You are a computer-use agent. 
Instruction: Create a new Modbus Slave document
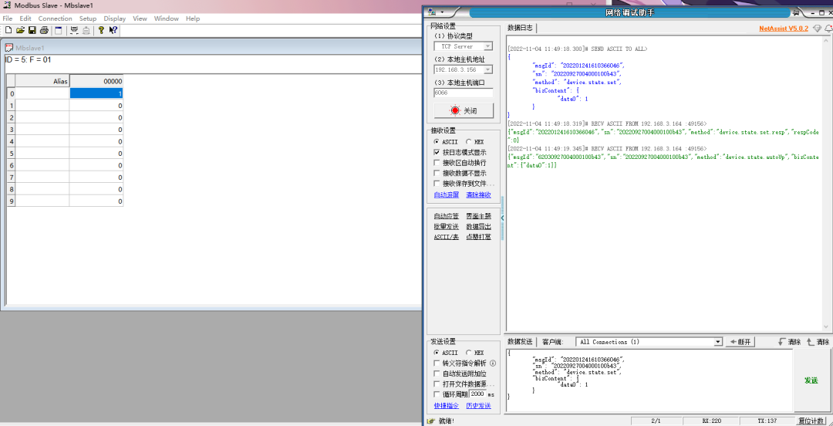click(8, 30)
